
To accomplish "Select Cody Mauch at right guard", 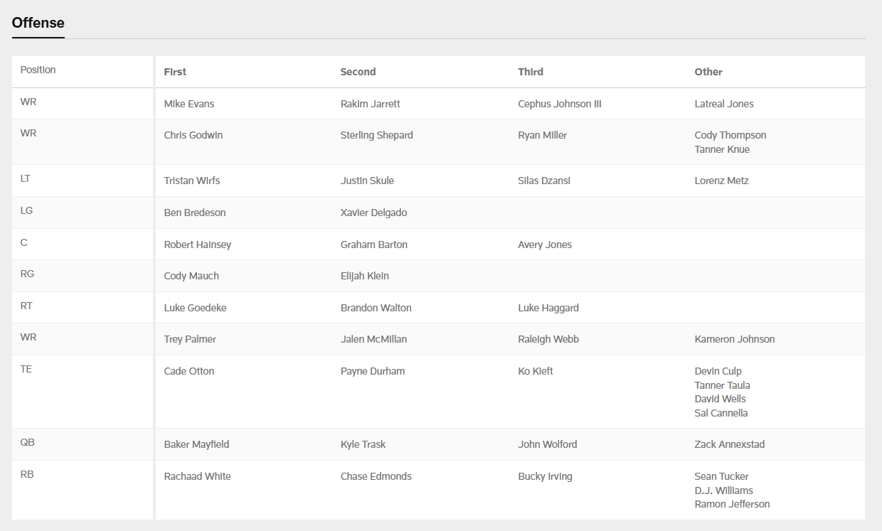I will coord(191,276).
